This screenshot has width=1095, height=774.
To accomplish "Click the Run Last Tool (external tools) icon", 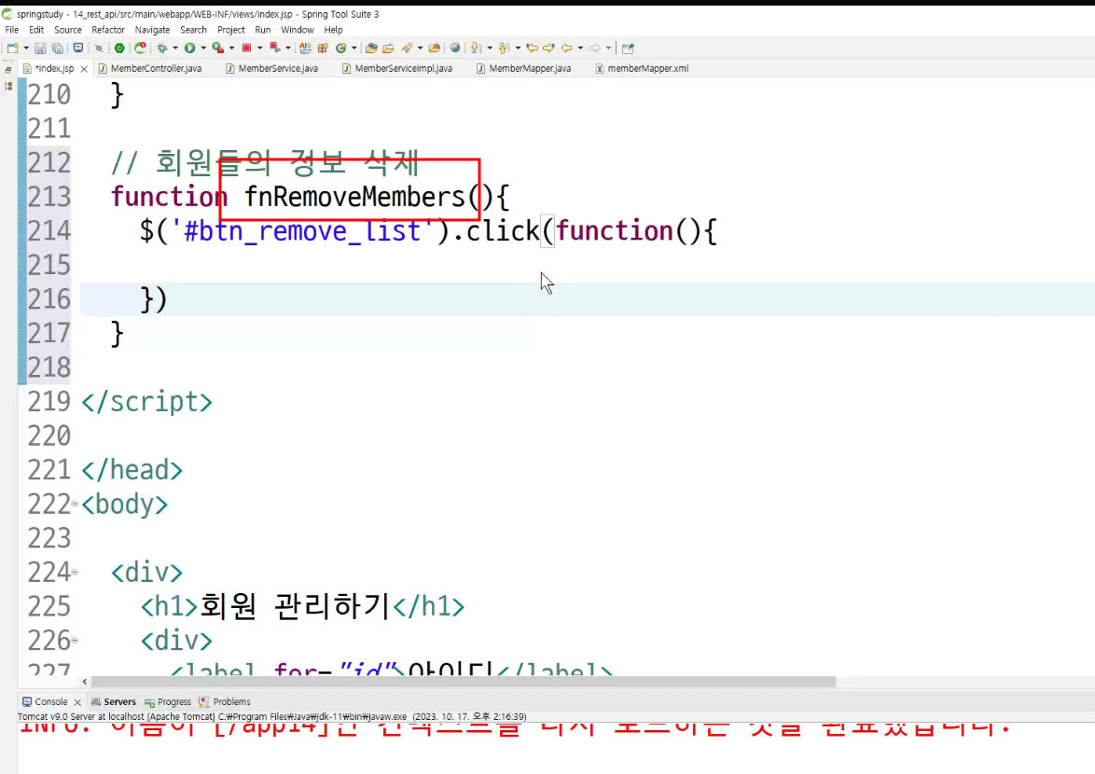I will [218, 48].
